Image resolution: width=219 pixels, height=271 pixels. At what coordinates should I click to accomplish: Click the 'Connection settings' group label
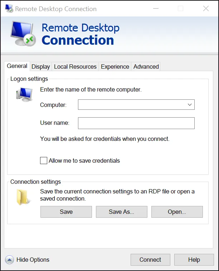tap(36, 182)
